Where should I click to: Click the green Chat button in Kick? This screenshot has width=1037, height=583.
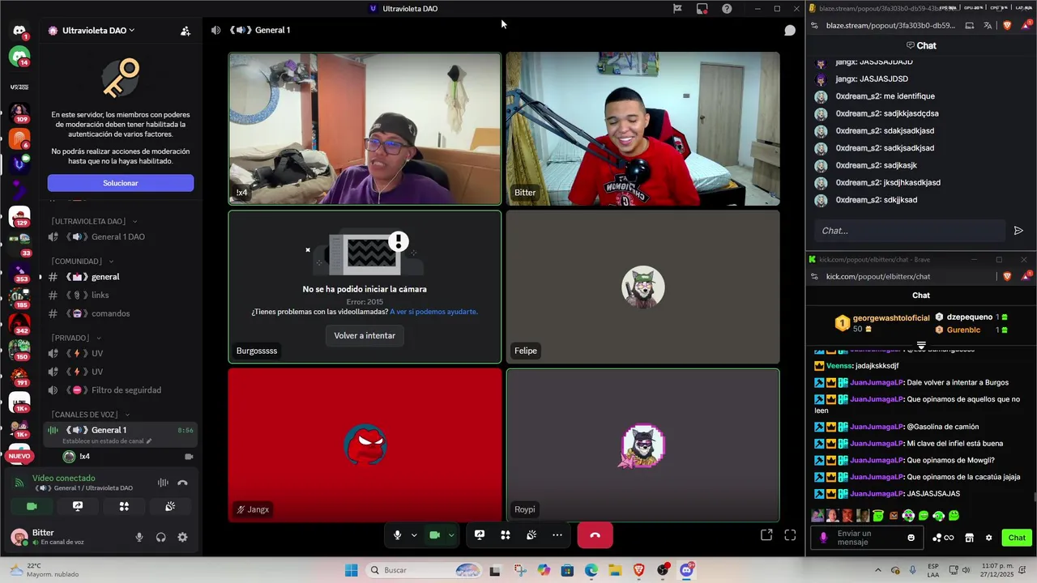[x=1017, y=538]
